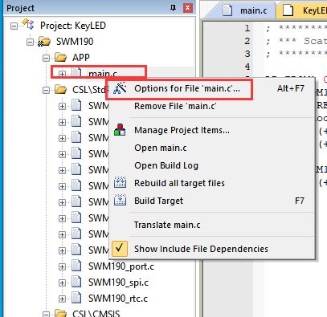Collapse the Project: KeyLED root node

[x=14, y=26]
